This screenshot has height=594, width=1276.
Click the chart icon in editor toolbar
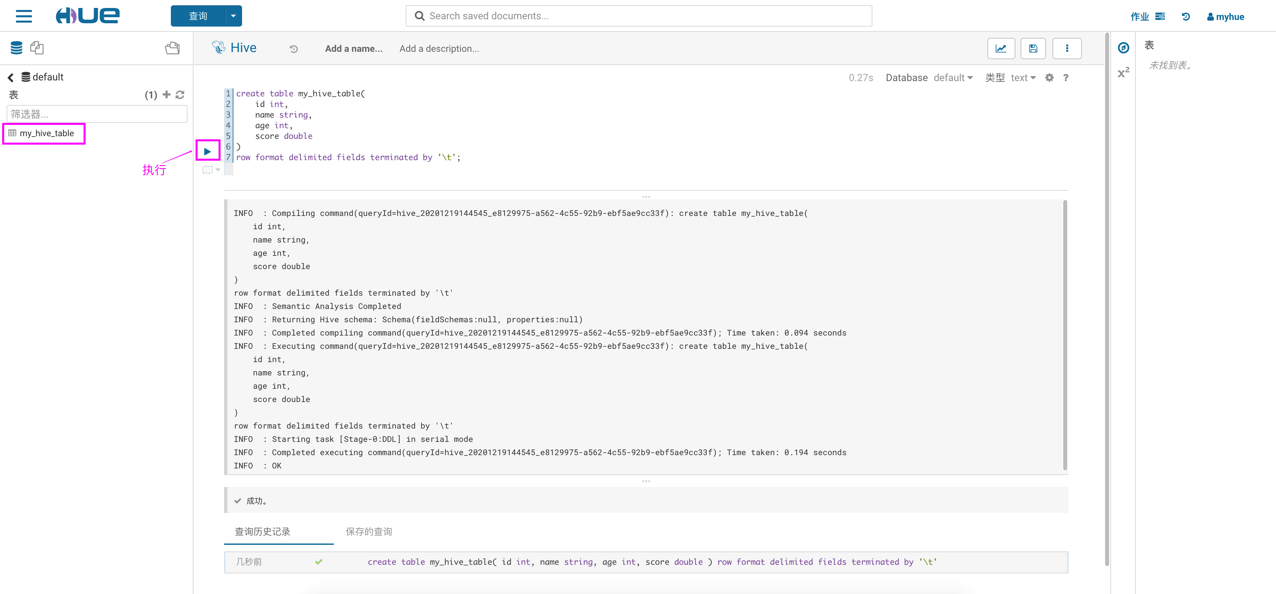(1001, 49)
